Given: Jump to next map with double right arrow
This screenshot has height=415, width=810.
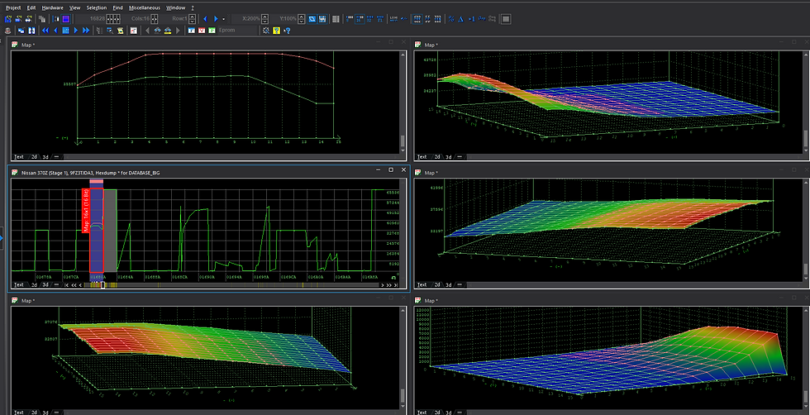Looking at the screenshot, I should [x=86, y=31].
